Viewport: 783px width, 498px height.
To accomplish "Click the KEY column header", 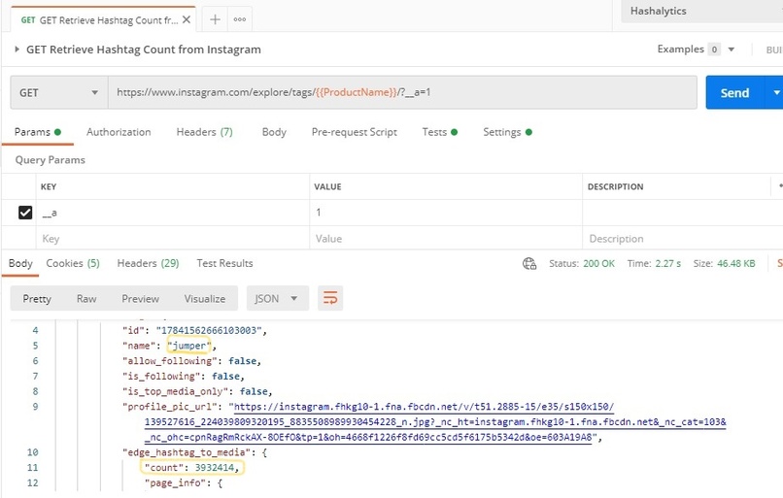I will pos(49,186).
